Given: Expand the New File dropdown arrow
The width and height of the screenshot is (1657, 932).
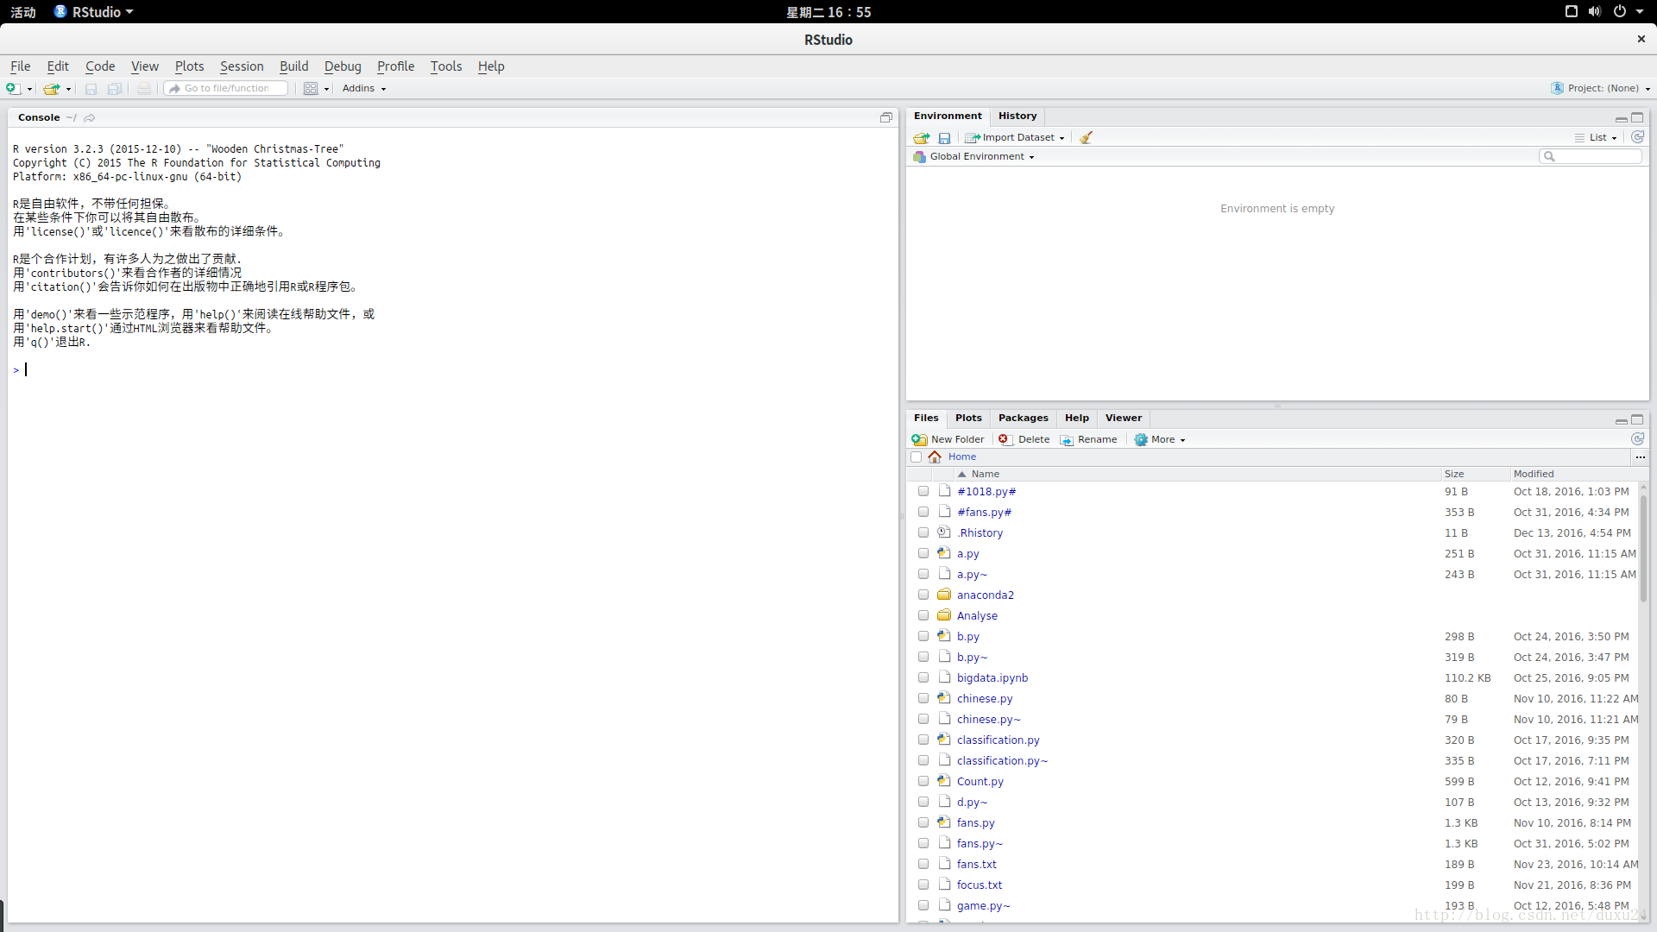Looking at the screenshot, I should tap(29, 89).
